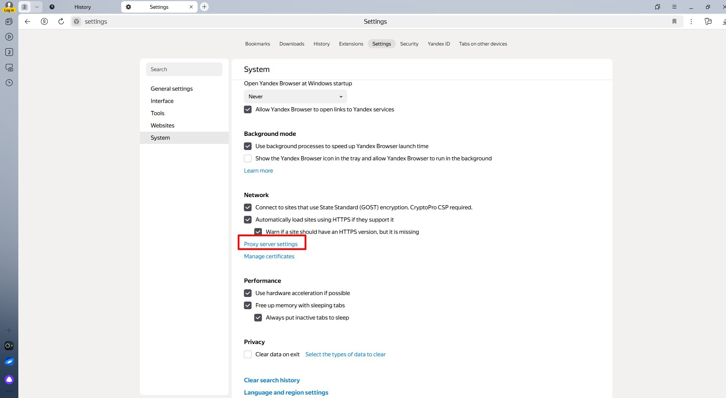Viewport: 726px width, 398px height.
Task: Open the Windows startup dropdown set to Never
Action: pos(295,96)
